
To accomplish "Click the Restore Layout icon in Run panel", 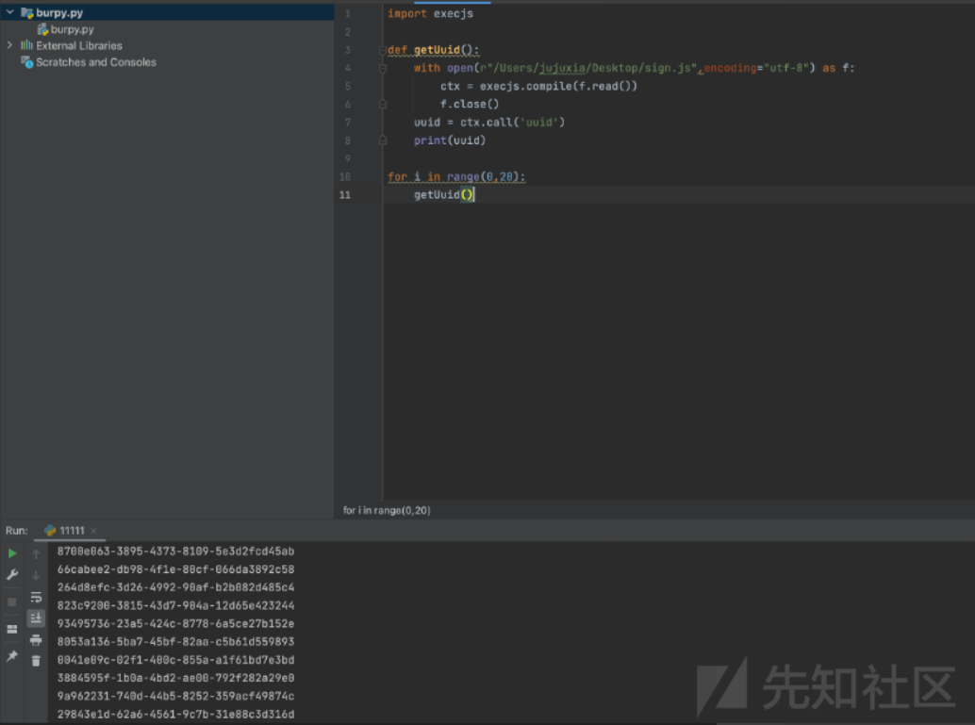I will click(x=12, y=629).
